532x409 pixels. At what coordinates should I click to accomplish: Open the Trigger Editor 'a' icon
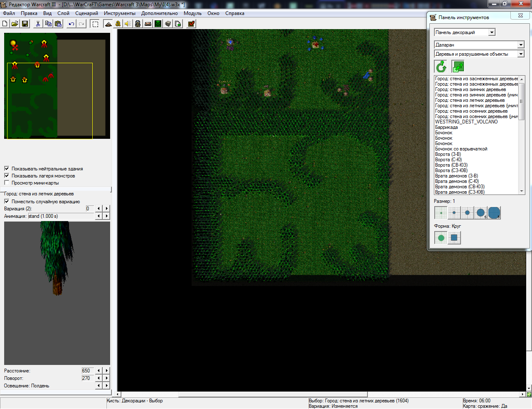[x=118, y=24]
